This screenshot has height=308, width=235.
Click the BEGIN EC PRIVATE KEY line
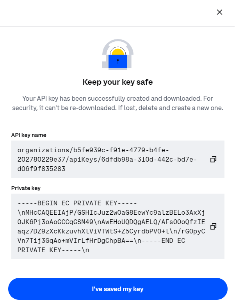pyautogui.click(x=77, y=203)
